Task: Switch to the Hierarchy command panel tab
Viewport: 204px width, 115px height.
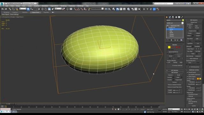Action: (x=173, y=17)
